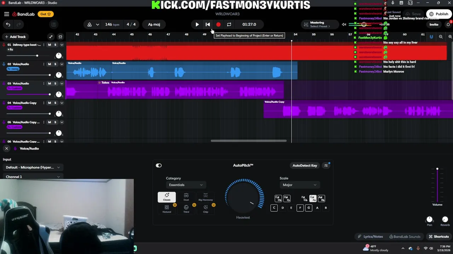This screenshot has width=453, height=254.
Task: Open the tempo dropdown arrow beside metronome
Action: tap(97, 24)
